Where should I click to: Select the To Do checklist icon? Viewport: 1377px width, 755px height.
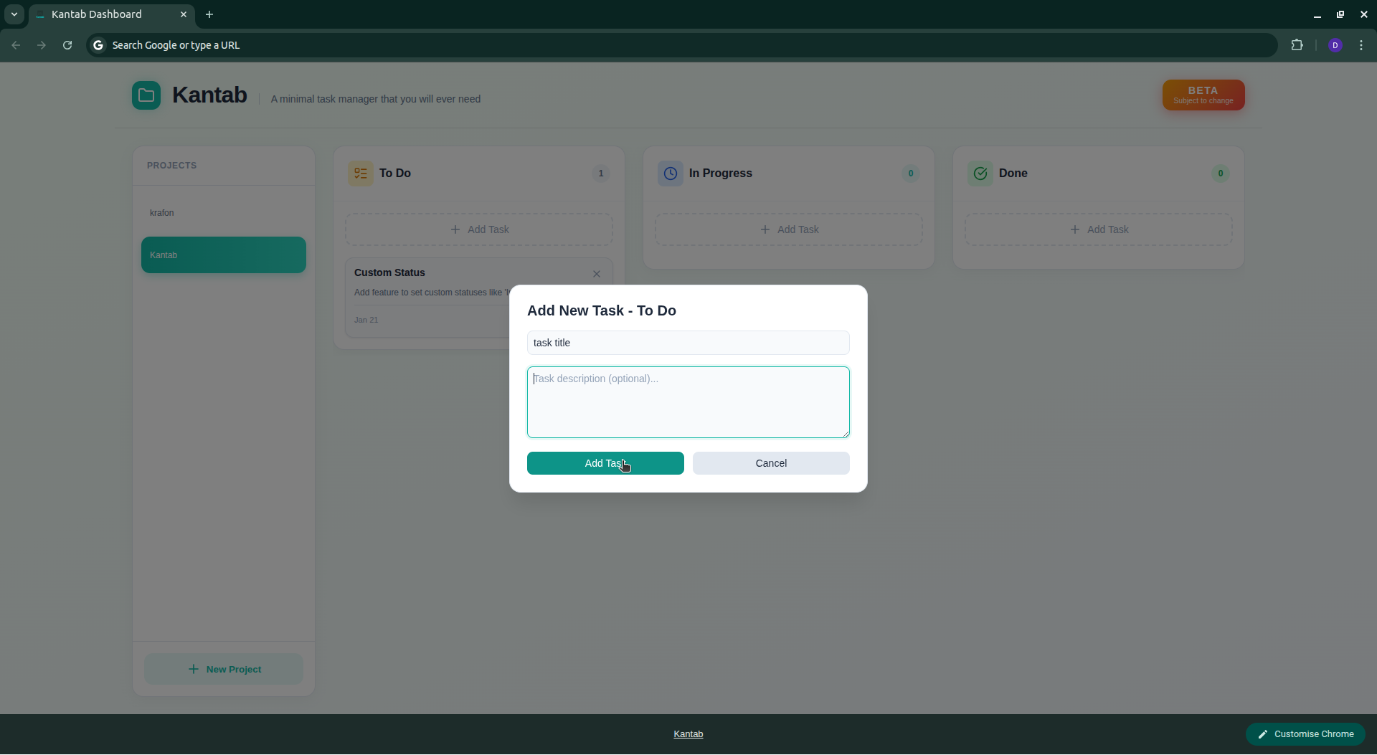coord(360,173)
